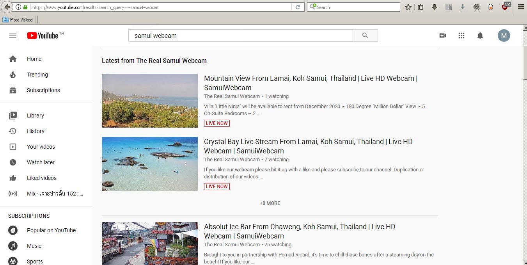Click the Trending flame icon
This screenshot has width=527, height=265.
(x=13, y=75)
